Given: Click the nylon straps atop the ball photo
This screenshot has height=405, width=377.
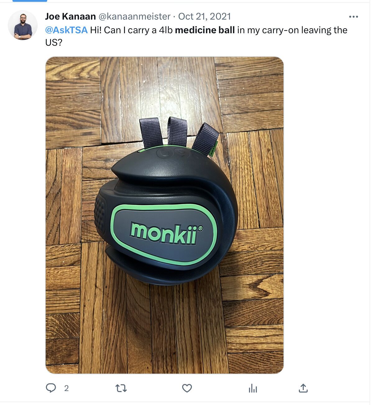Looking at the screenshot, I should (x=178, y=134).
